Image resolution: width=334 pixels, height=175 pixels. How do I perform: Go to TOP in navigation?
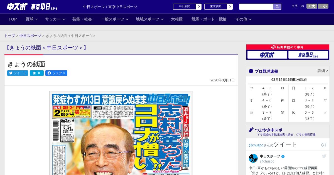pos(13,19)
